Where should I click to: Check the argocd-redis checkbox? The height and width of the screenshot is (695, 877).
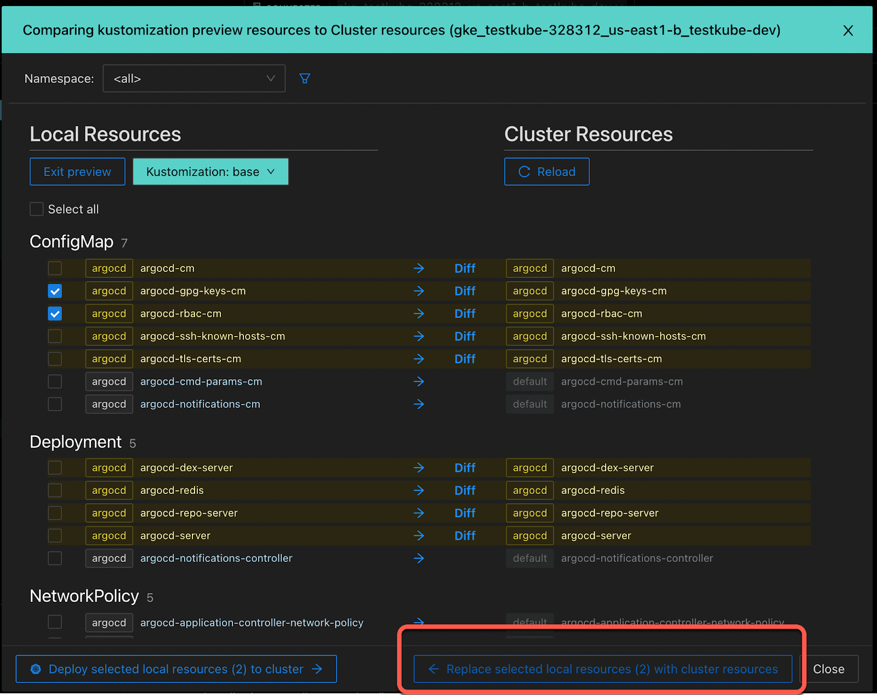click(55, 491)
